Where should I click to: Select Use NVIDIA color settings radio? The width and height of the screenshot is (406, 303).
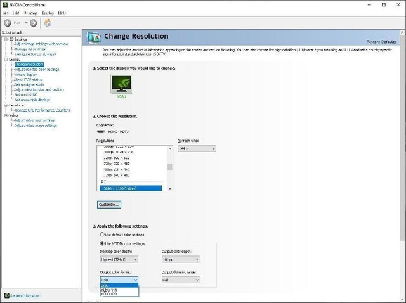tap(102, 243)
